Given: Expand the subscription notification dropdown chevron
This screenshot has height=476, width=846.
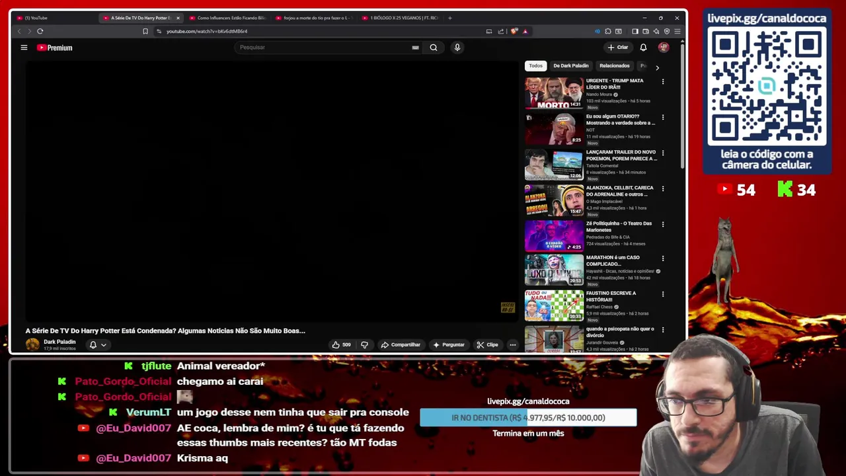Looking at the screenshot, I should click(104, 345).
